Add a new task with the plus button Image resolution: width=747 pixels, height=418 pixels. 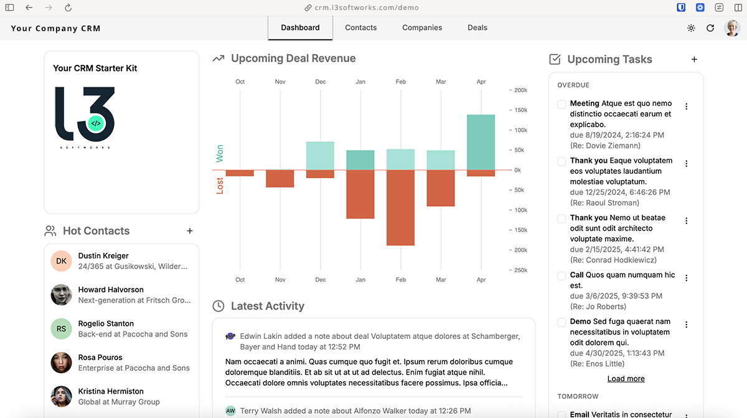click(x=694, y=59)
